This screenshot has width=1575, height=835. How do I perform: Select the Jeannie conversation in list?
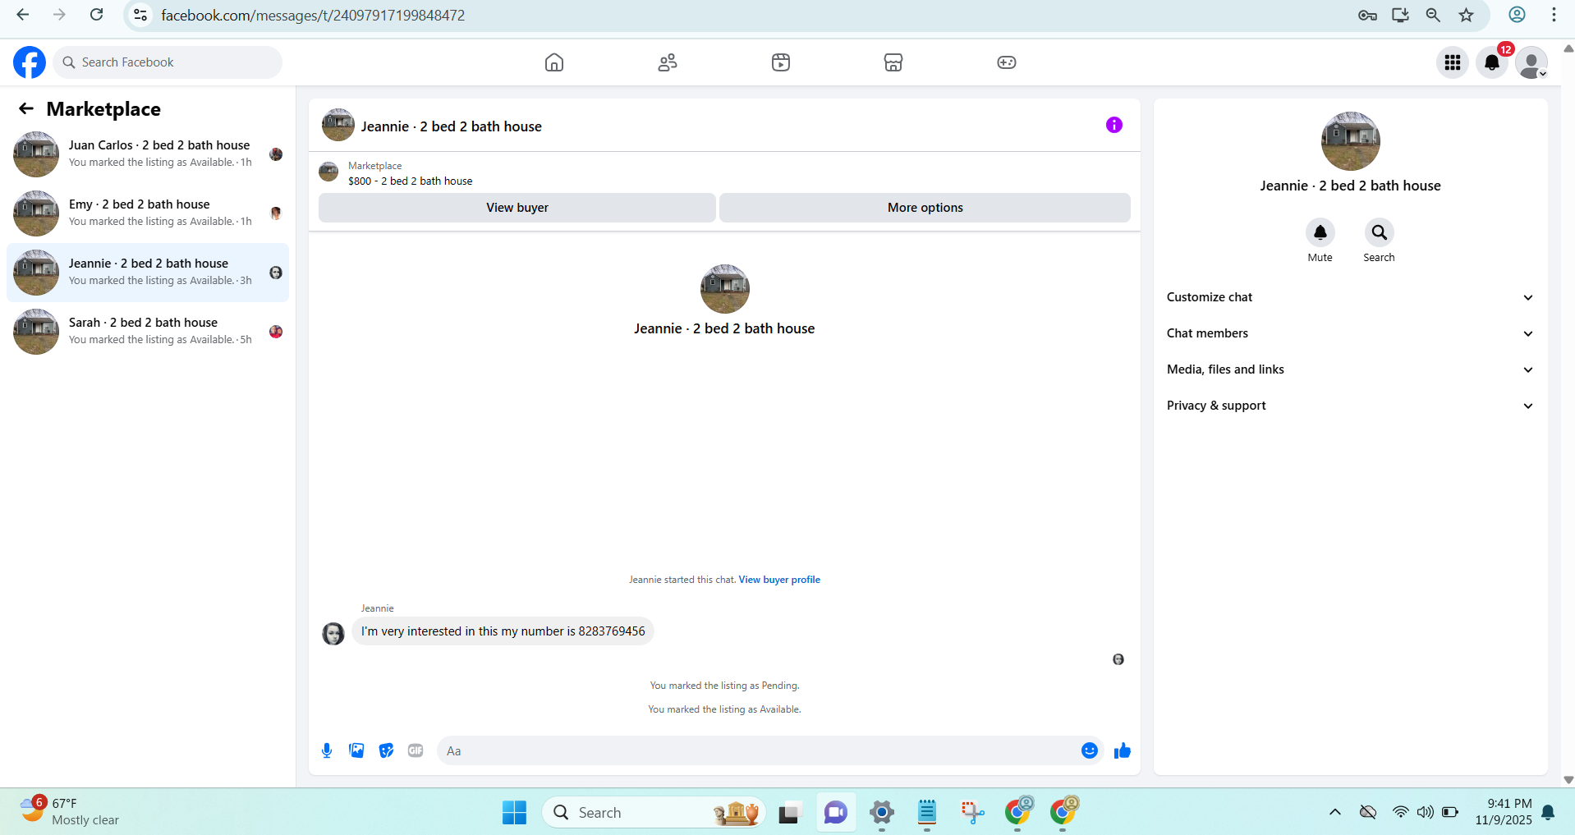tap(148, 273)
